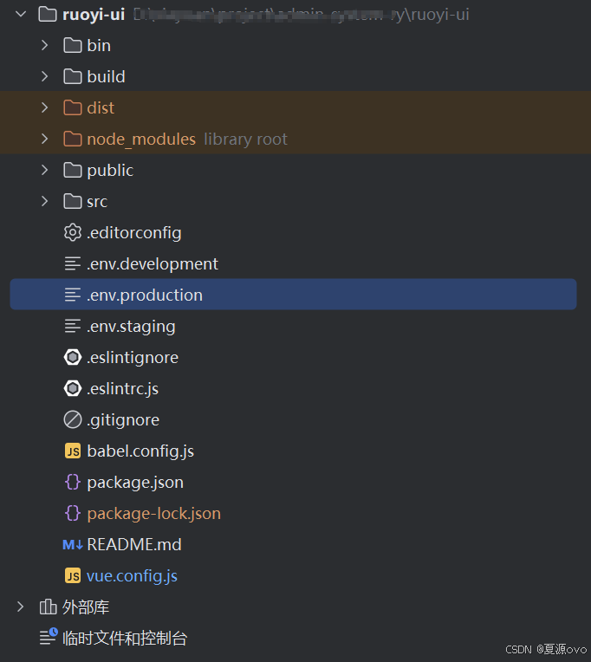This screenshot has width=591, height=662.
Task: Select the .editorconfig file name
Action: click(x=134, y=233)
